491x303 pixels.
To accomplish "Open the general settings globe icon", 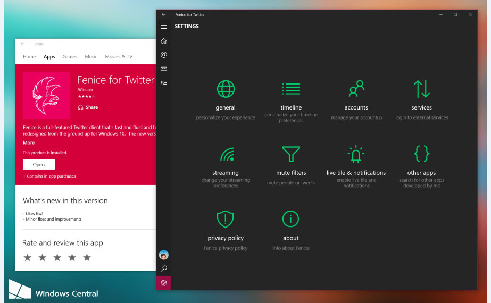I will [x=226, y=89].
